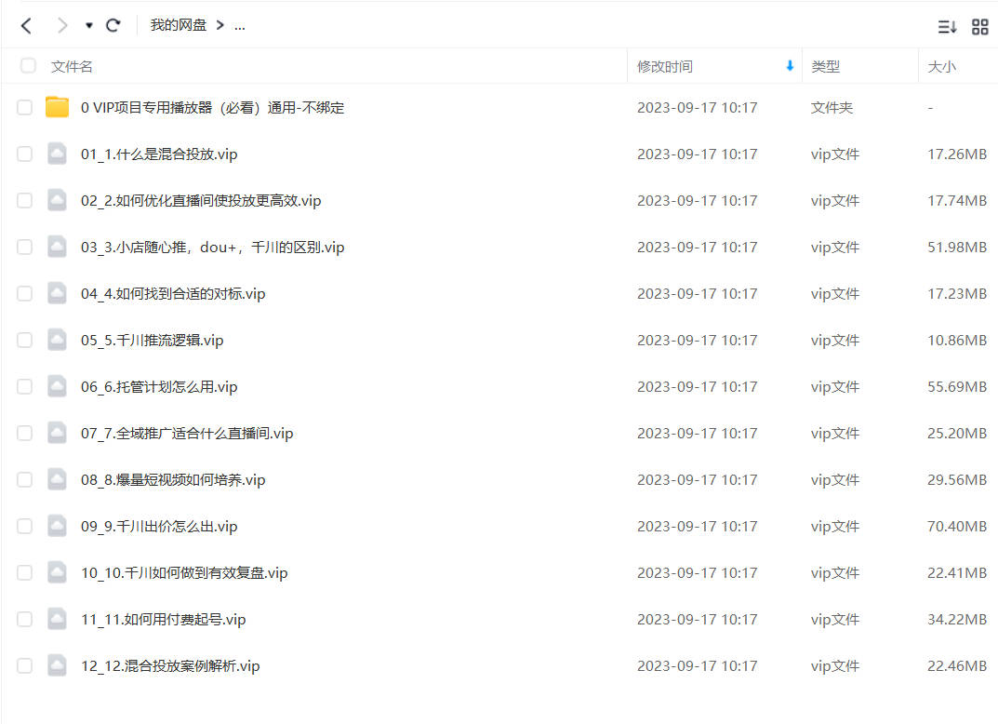Check the box for 10_10.千川如何做到有效复盘.vip

pos(24,571)
